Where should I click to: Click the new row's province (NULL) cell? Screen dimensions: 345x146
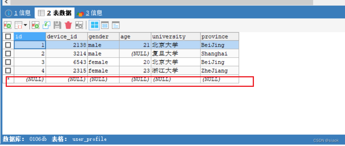tap(220, 79)
